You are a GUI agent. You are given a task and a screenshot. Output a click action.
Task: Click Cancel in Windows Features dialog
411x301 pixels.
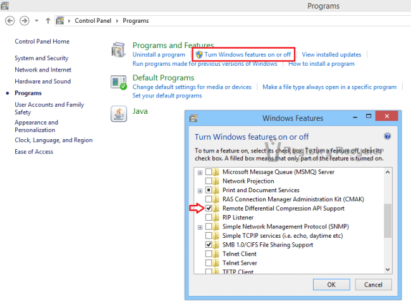click(373, 285)
